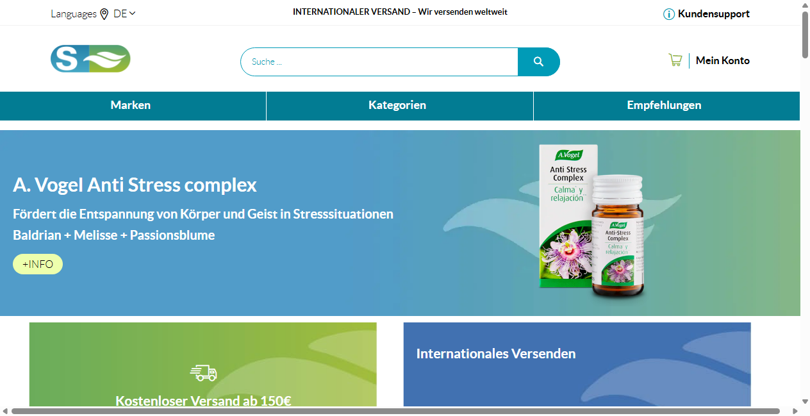Open the Kundensupport link
The height and width of the screenshot is (416, 810).
[x=714, y=13]
